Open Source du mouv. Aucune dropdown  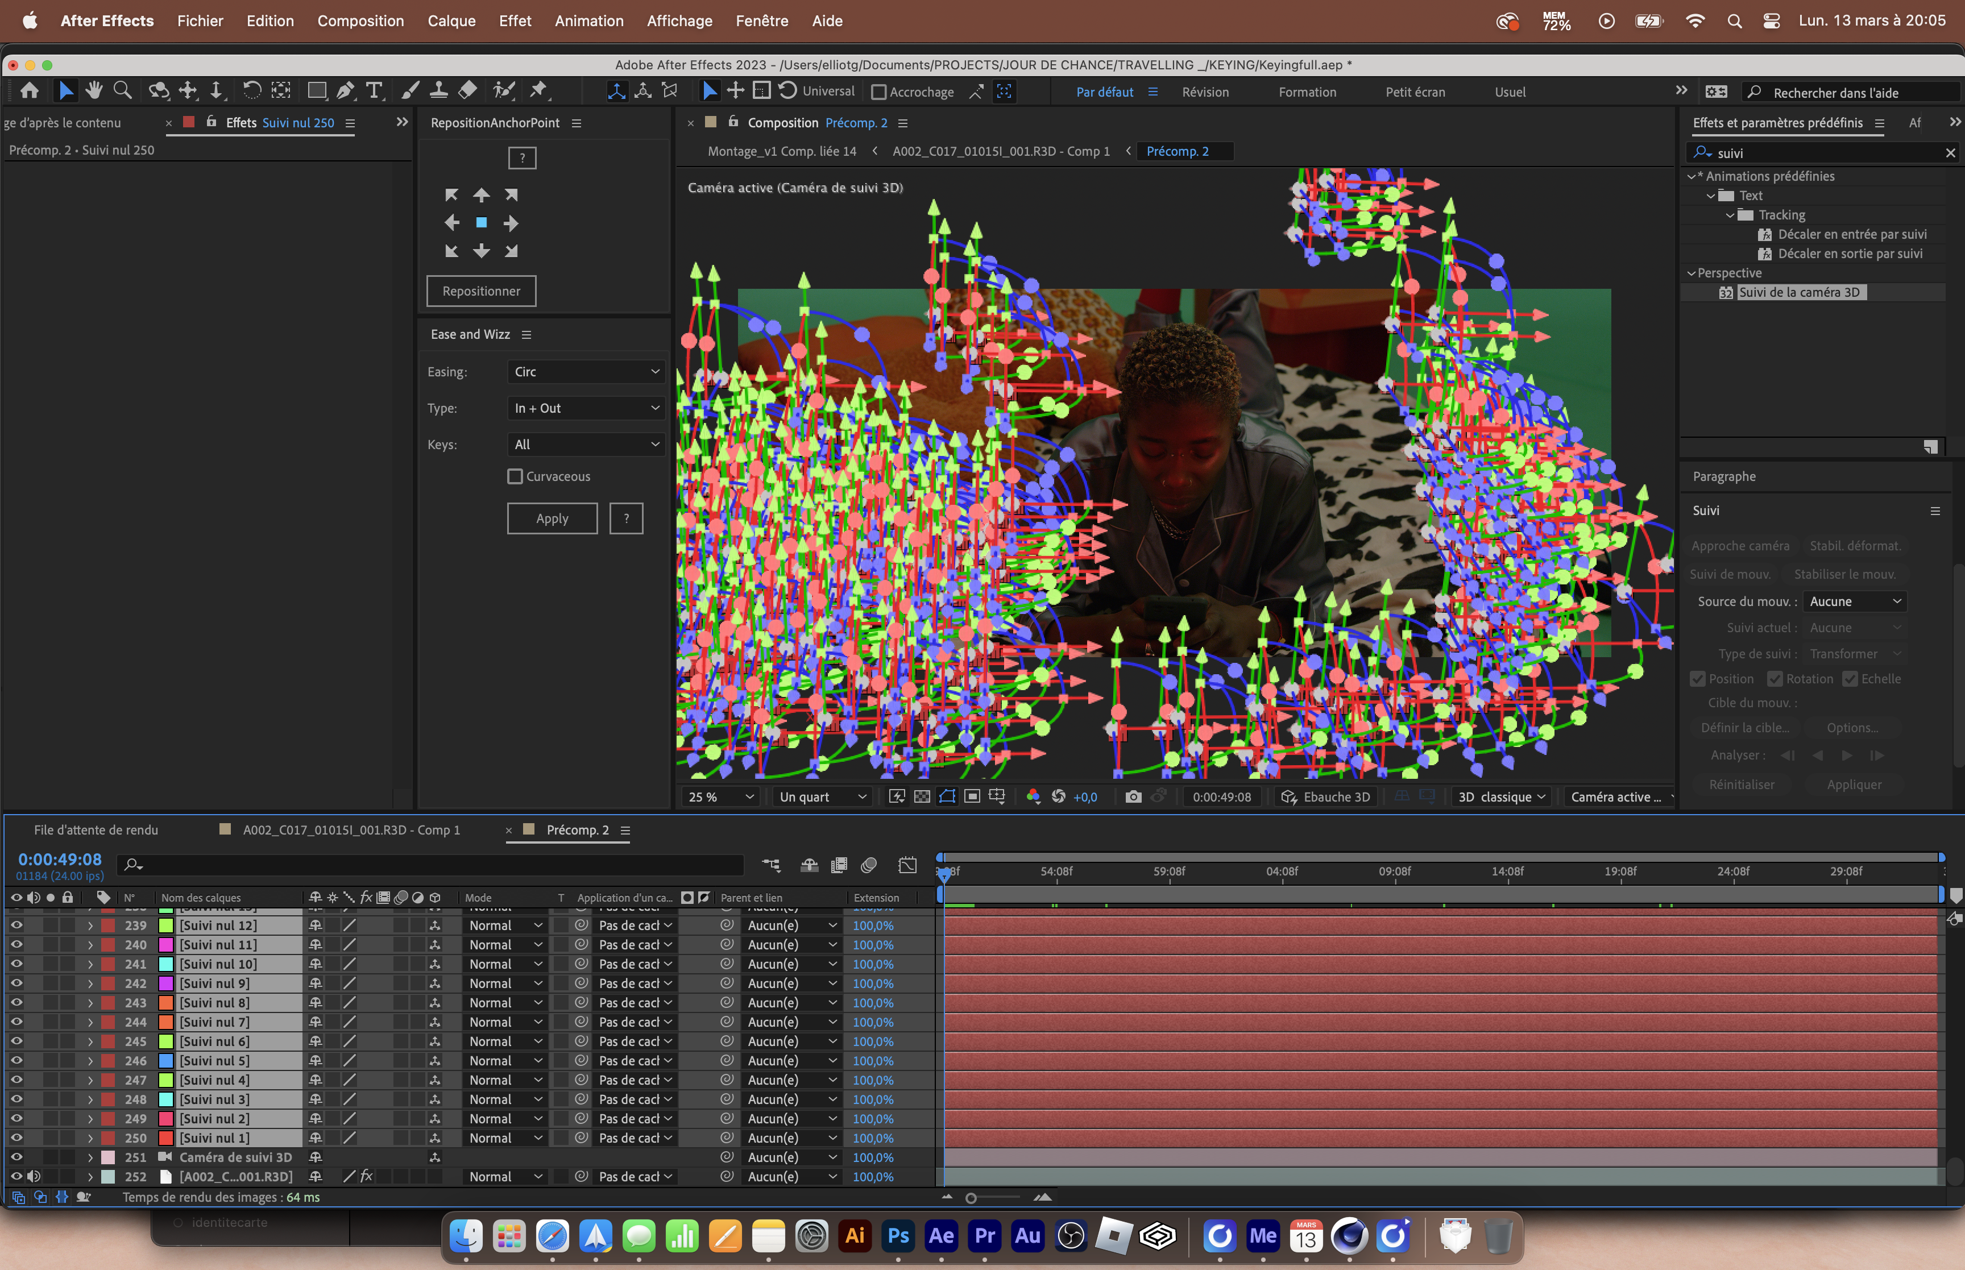1855,601
